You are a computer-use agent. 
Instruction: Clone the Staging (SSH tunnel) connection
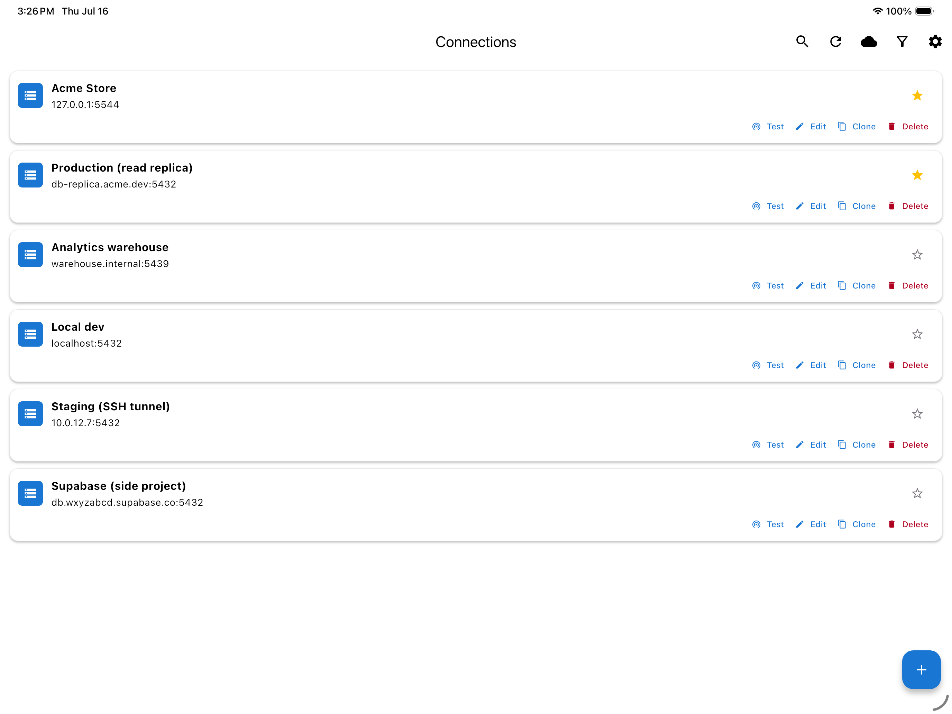point(857,445)
